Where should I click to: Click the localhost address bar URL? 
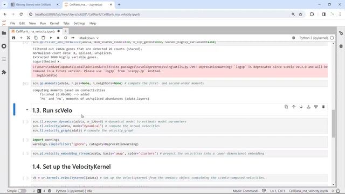tap(87, 15)
